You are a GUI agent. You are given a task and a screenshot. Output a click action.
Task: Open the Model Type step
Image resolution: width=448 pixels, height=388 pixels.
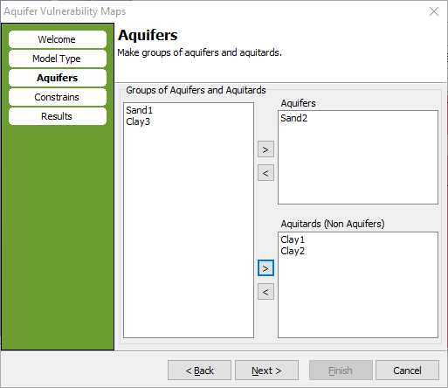[58, 59]
